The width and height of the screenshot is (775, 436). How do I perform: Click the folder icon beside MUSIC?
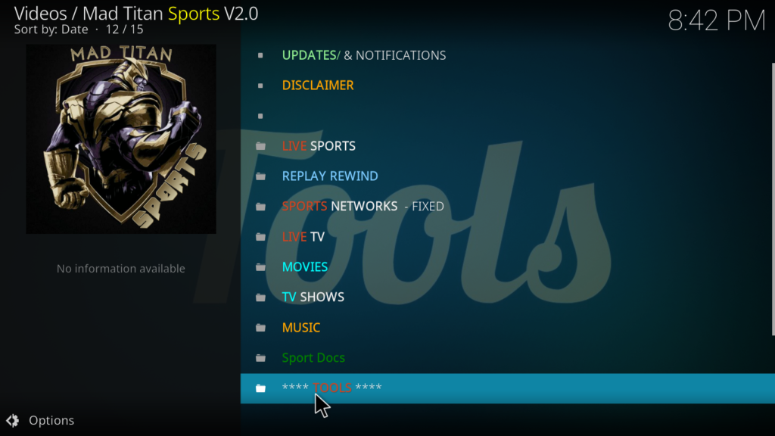click(x=260, y=328)
